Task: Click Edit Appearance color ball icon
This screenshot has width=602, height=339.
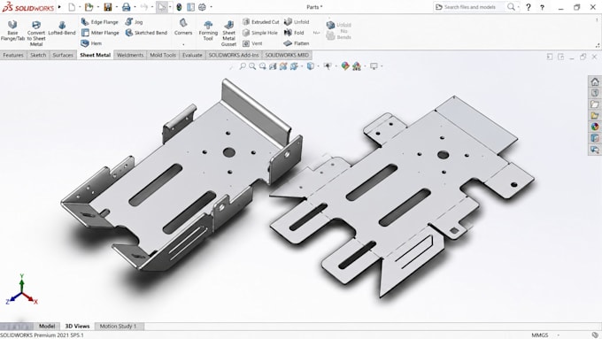Action: 345,66
